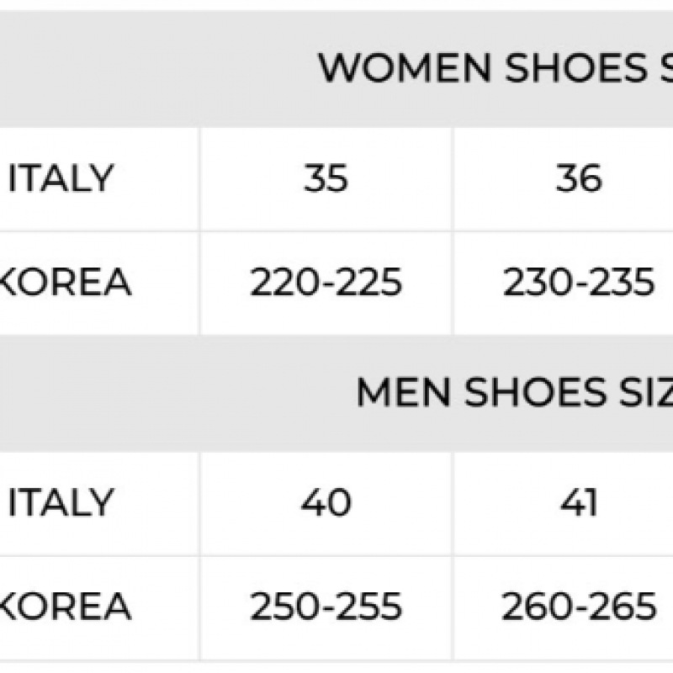Select the men's Italy size 41 cell
The image size is (673, 673).
[564, 503]
